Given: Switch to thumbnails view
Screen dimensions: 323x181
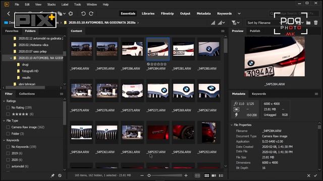Looking at the screenshot, I should [206, 175].
